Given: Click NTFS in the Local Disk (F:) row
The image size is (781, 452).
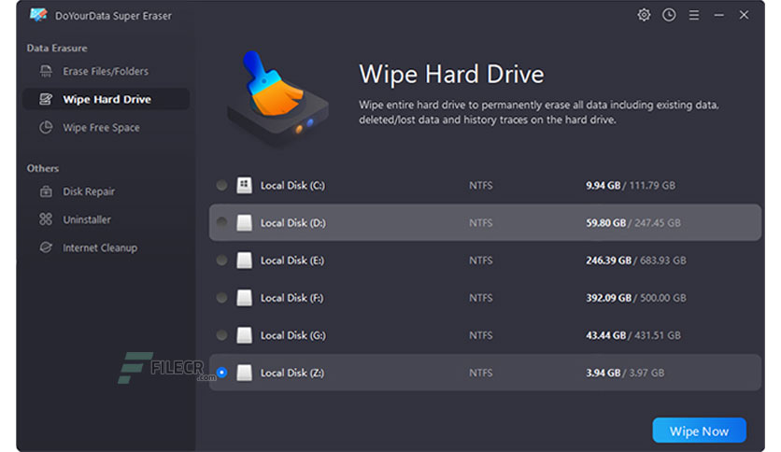Looking at the screenshot, I should 481,298.
